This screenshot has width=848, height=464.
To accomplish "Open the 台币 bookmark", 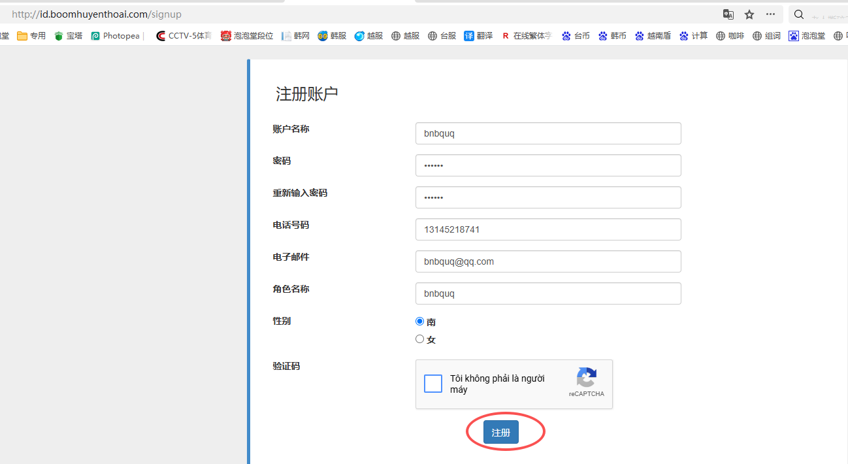I will 576,36.
